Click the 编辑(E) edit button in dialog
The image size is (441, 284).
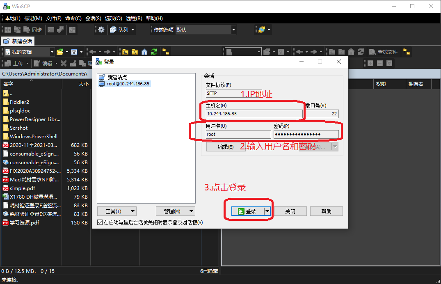226,147
